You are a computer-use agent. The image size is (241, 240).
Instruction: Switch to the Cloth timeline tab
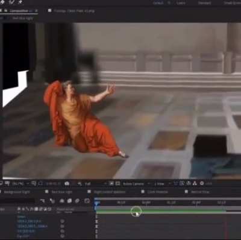point(157,192)
